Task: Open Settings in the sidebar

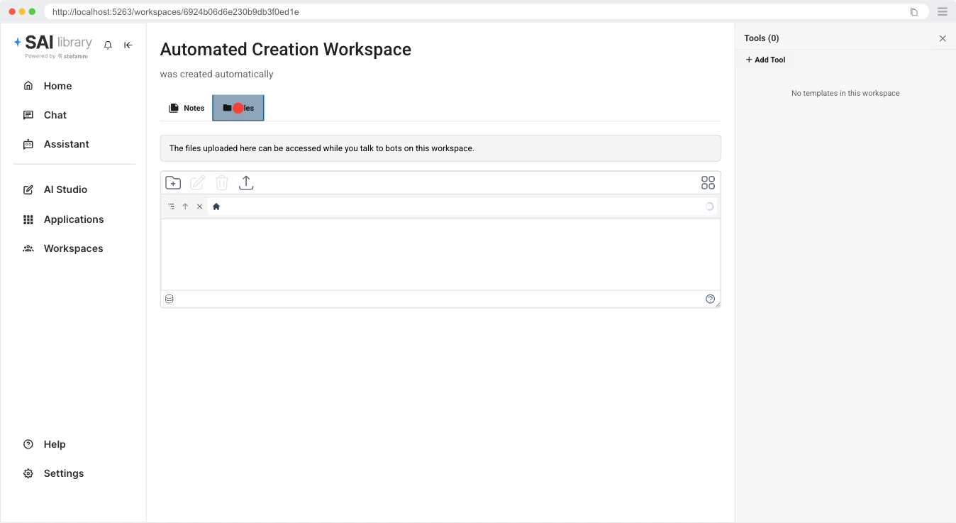Action: coord(63,473)
